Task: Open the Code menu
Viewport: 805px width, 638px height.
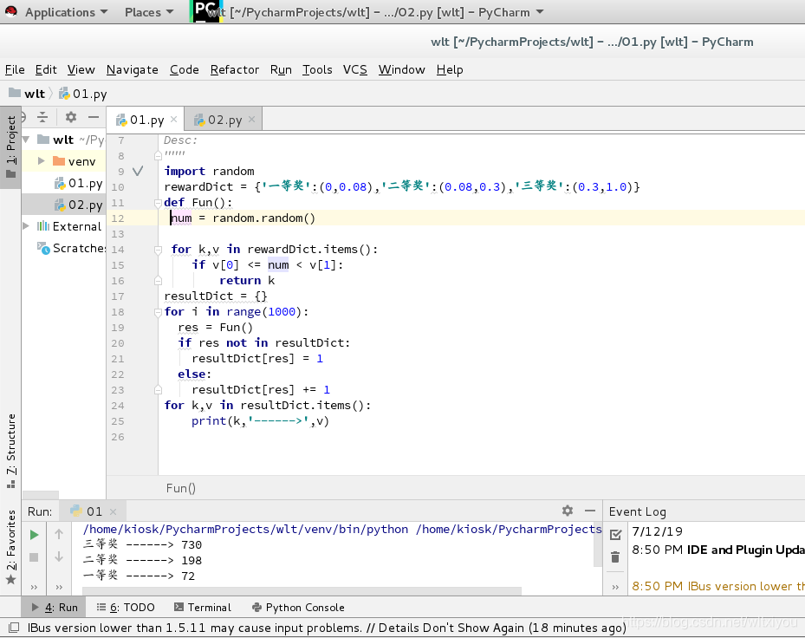Action: [185, 69]
